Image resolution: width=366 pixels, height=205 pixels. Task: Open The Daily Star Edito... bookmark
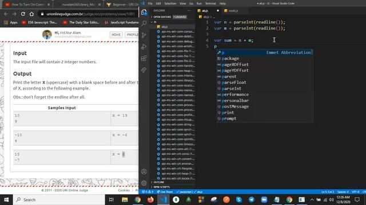click(81, 22)
